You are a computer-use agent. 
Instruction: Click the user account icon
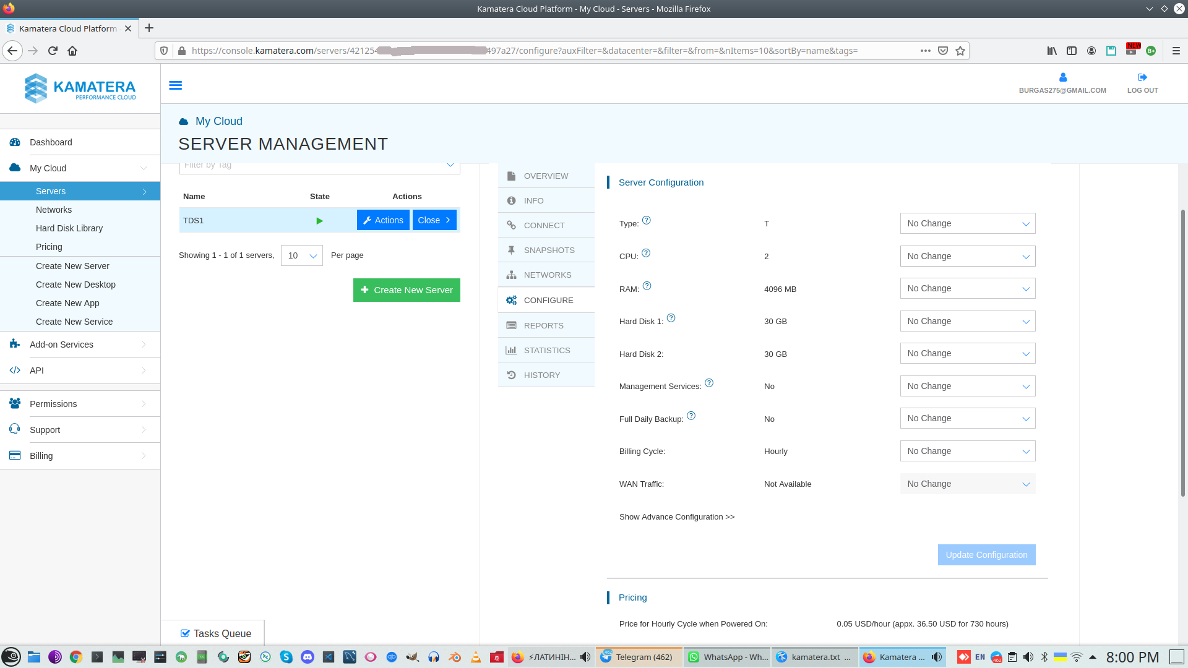point(1062,77)
